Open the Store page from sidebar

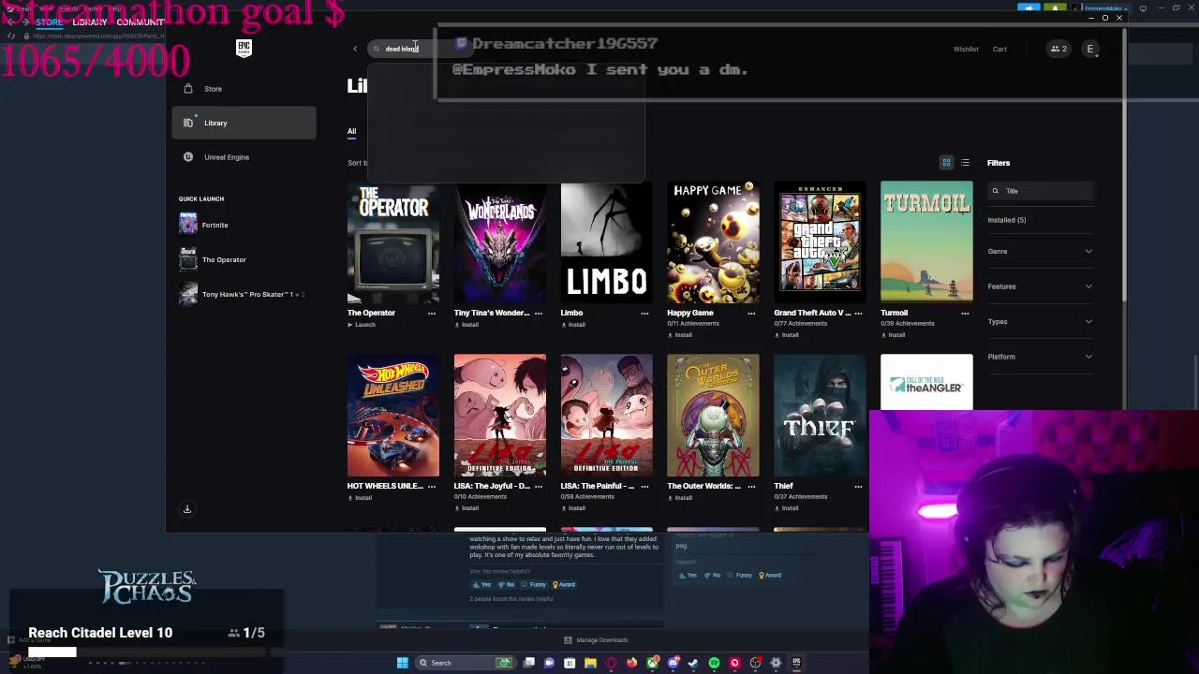tap(244, 89)
